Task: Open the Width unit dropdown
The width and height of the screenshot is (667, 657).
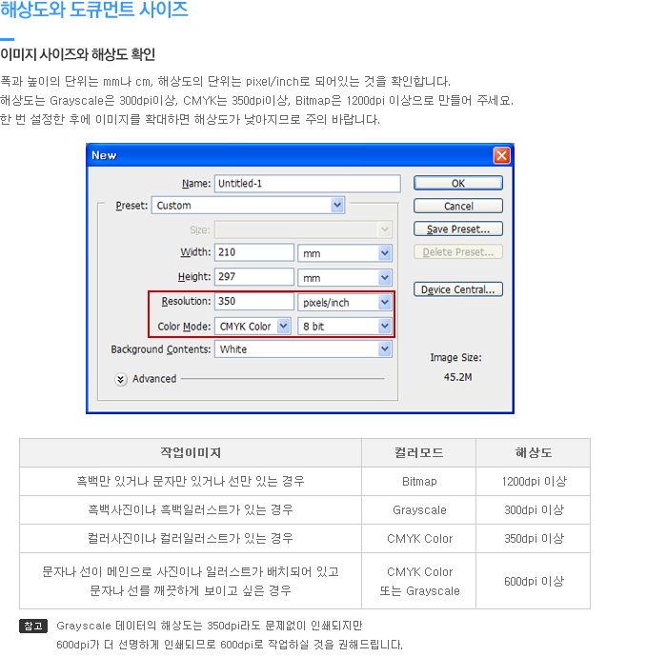Action: click(345, 253)
